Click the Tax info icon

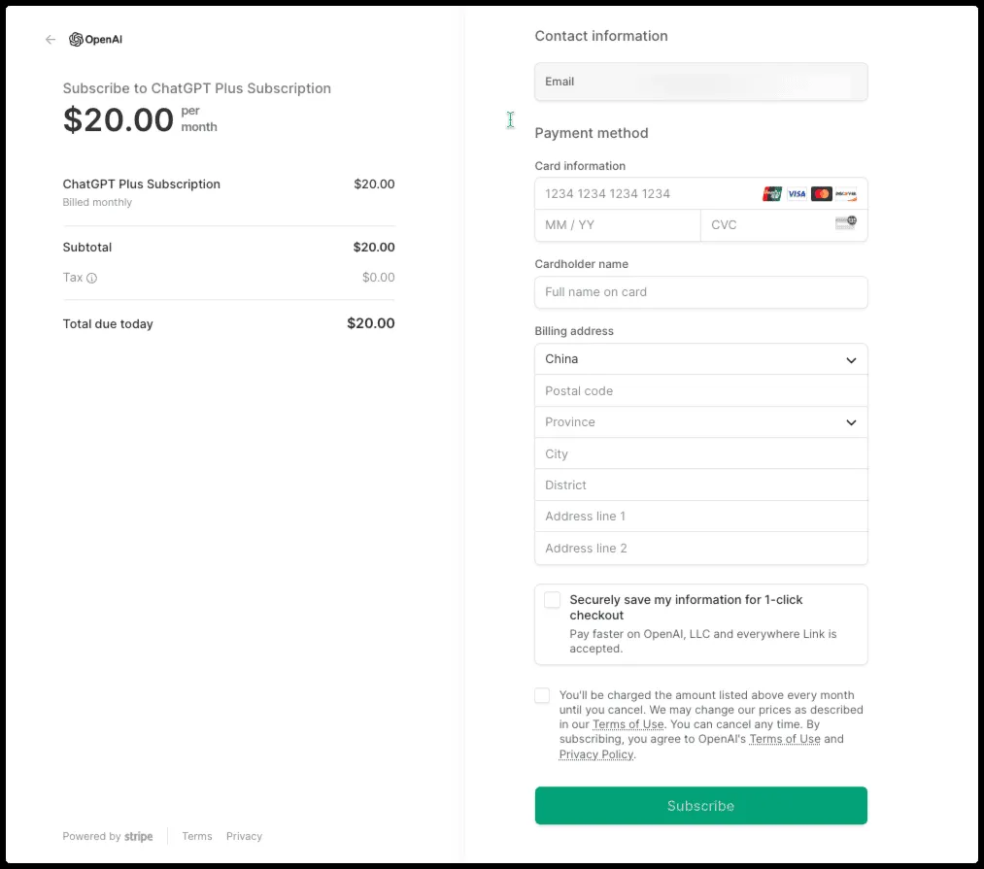92,278
